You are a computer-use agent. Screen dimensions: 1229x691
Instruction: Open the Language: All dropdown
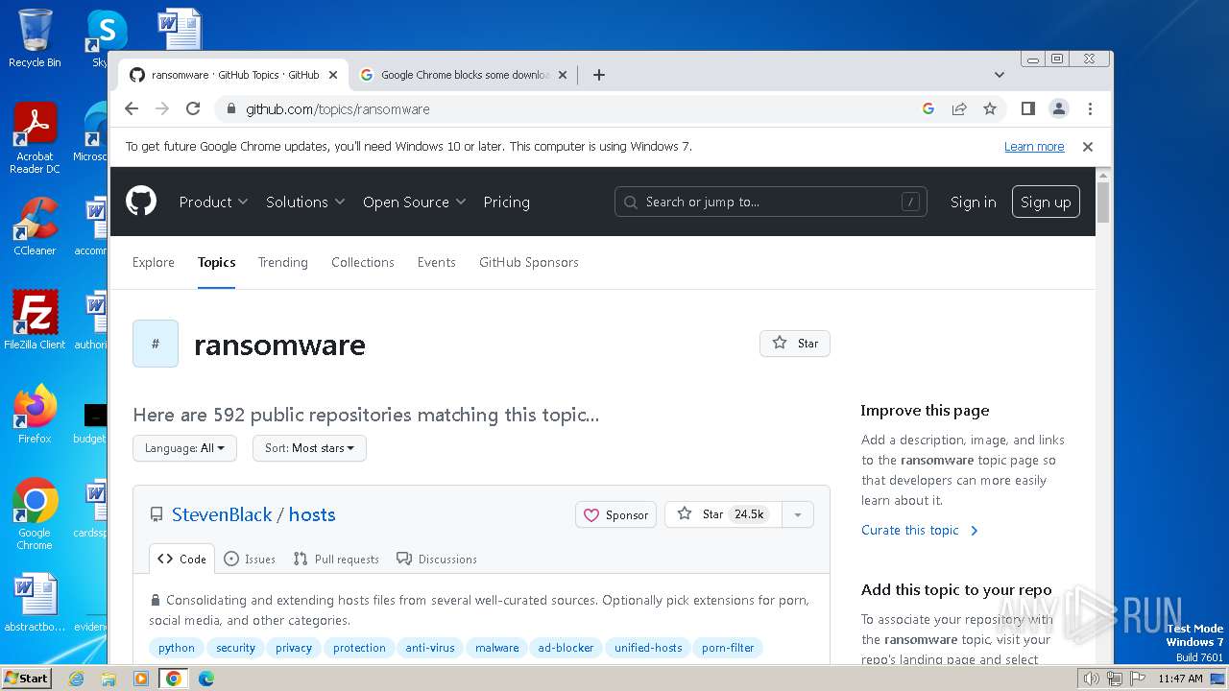(184, 448)
